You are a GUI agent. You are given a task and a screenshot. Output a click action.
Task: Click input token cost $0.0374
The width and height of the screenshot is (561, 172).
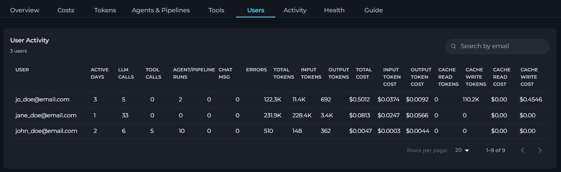point(389,99)
